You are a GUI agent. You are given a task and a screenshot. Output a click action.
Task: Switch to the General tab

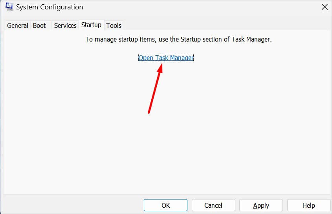(18, 25)
